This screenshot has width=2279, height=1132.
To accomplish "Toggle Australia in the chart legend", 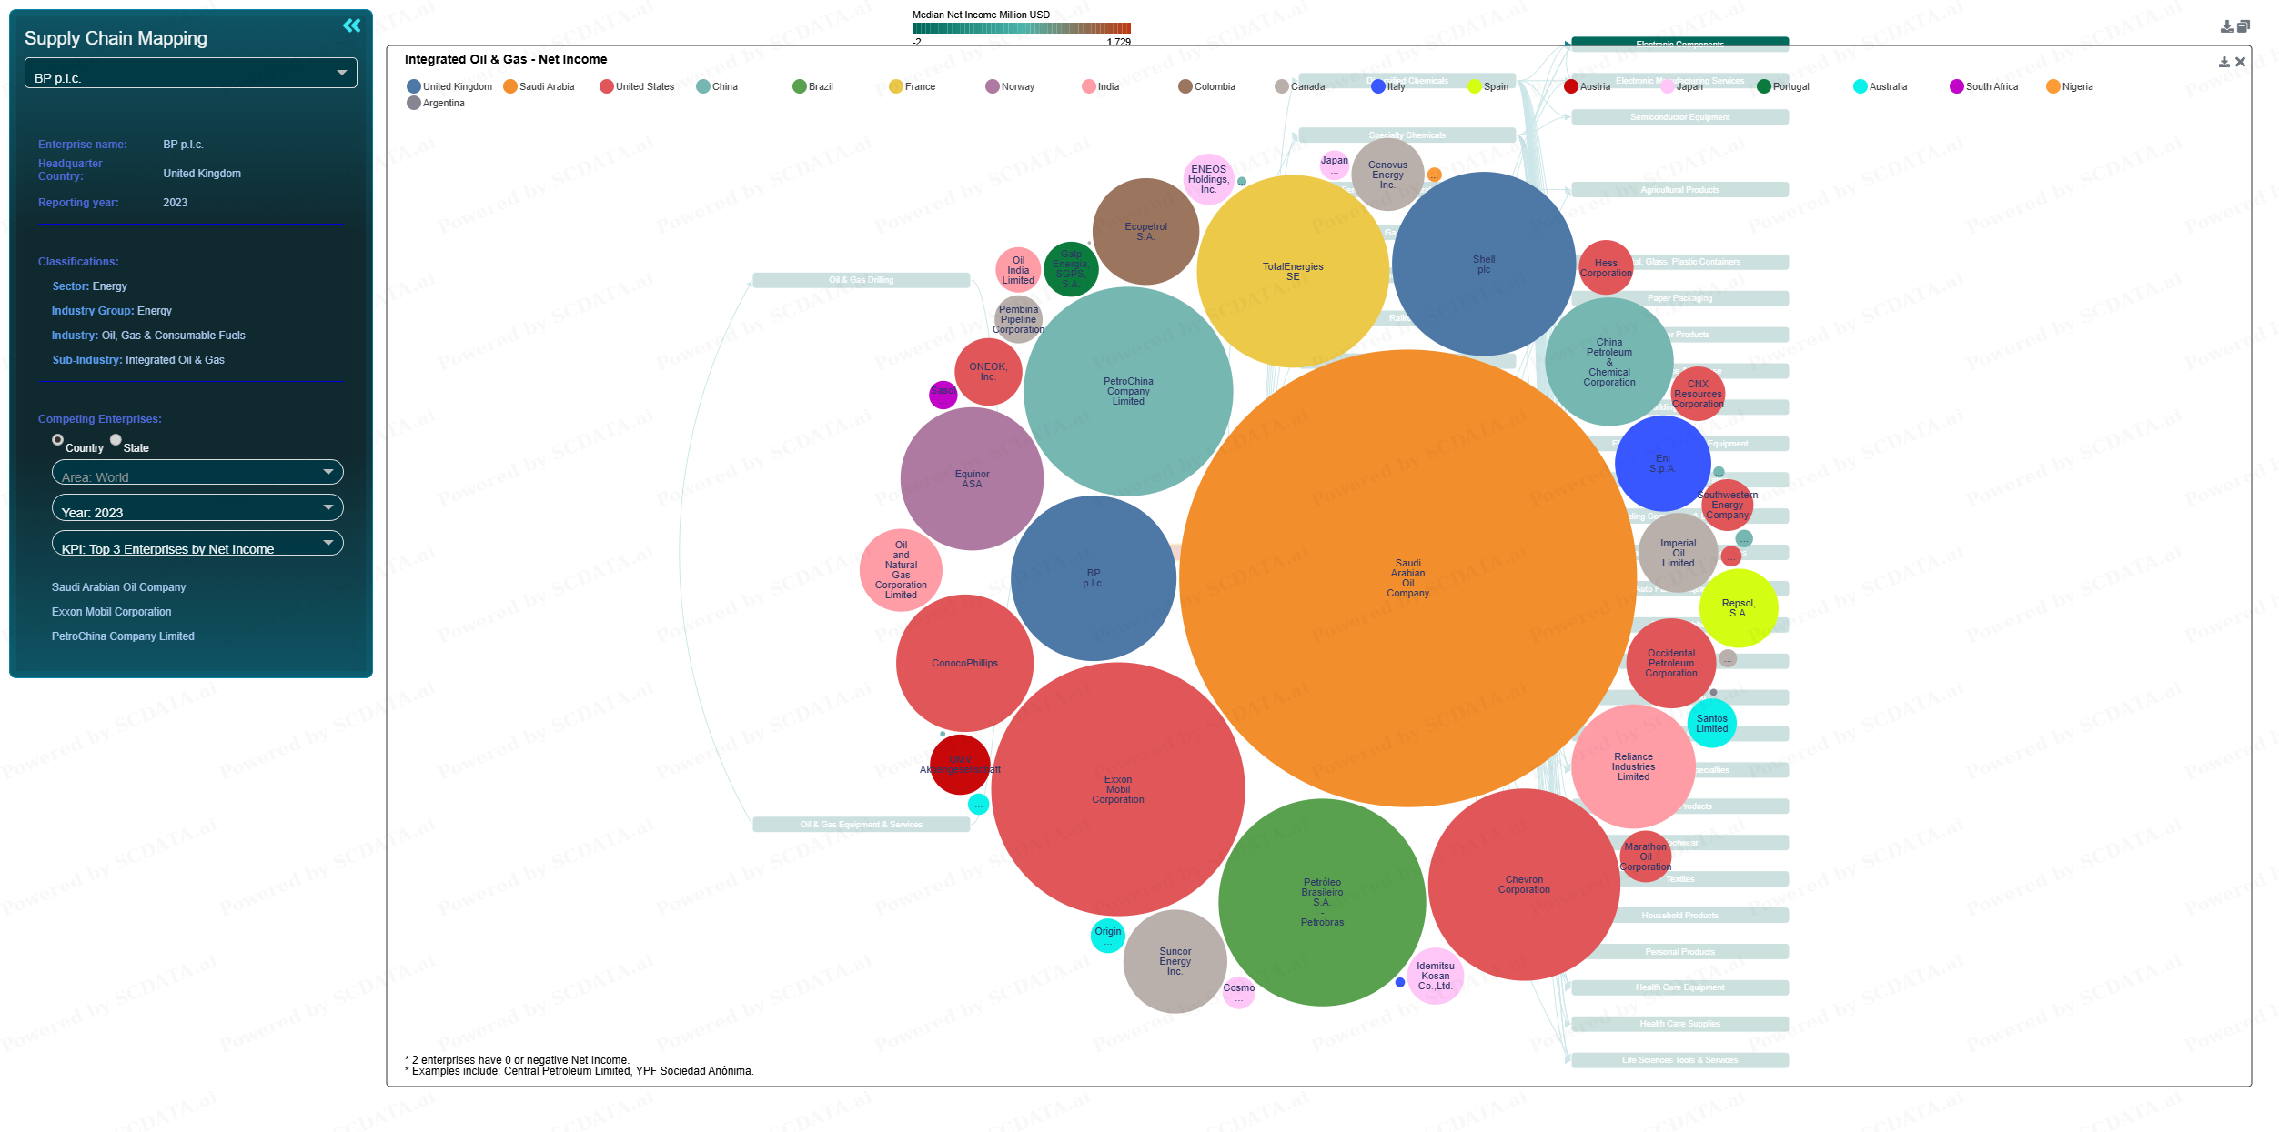I will 1881,86.
